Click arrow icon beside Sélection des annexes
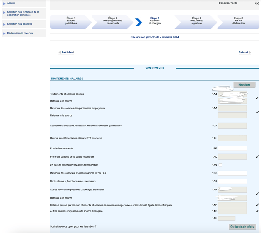 coord(4,24)
